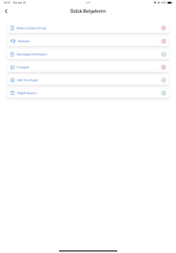Tap the back arrow icon

(6, 12)
